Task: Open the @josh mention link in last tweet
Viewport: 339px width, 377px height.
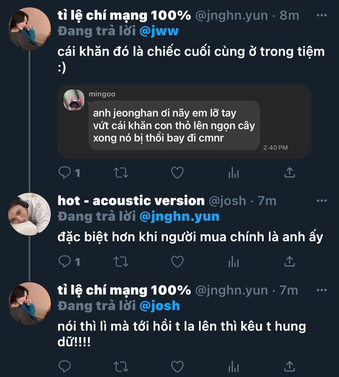Action: click(x=160, y=306)
